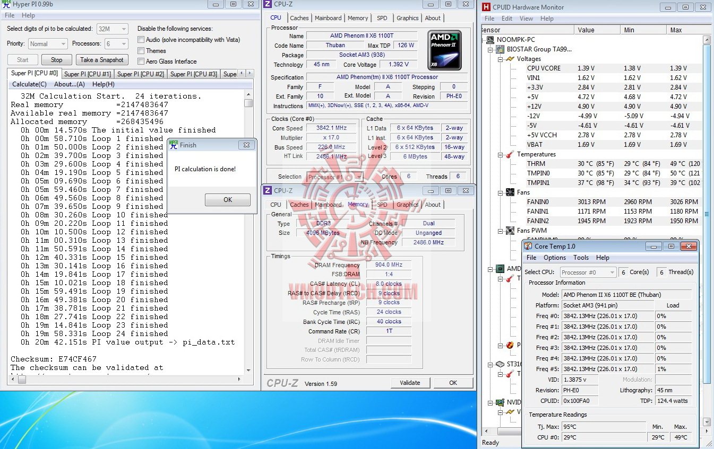Enable the Audio service checkbox in Hyper PI
The image size is (714, 449).
tap(141, 40)
